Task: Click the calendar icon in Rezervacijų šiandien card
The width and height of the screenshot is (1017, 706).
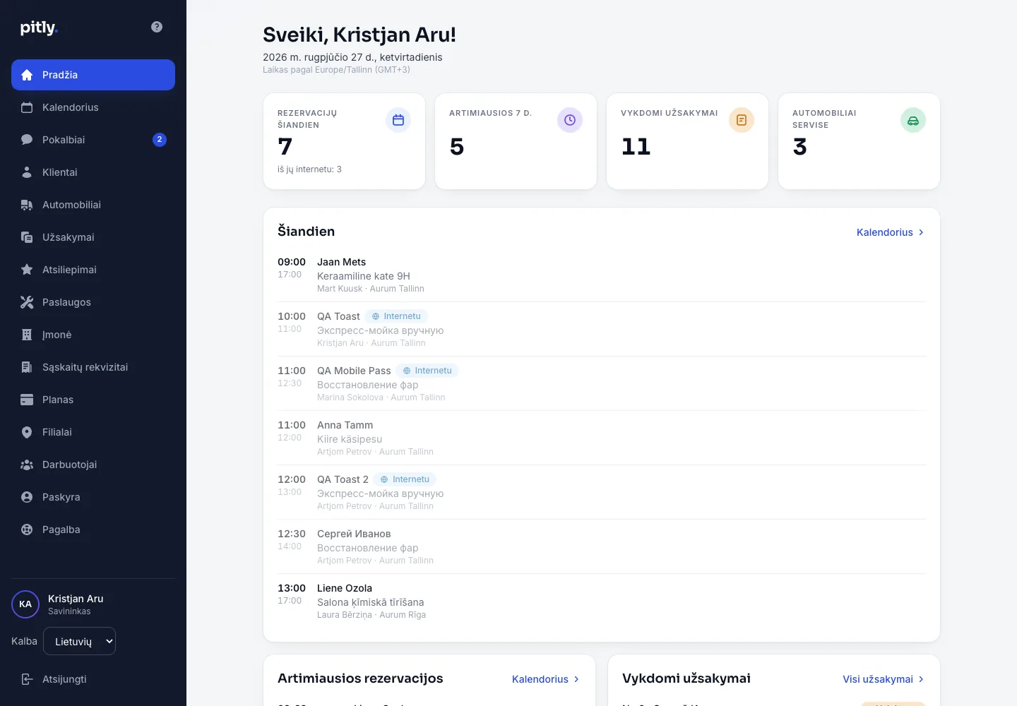Action: click(x=398, y=120)
